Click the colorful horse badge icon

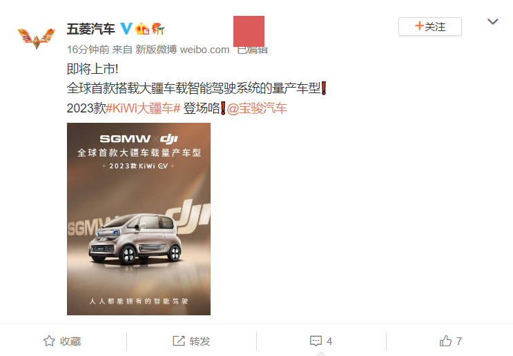pyautogui.click(x=158, y=29)
